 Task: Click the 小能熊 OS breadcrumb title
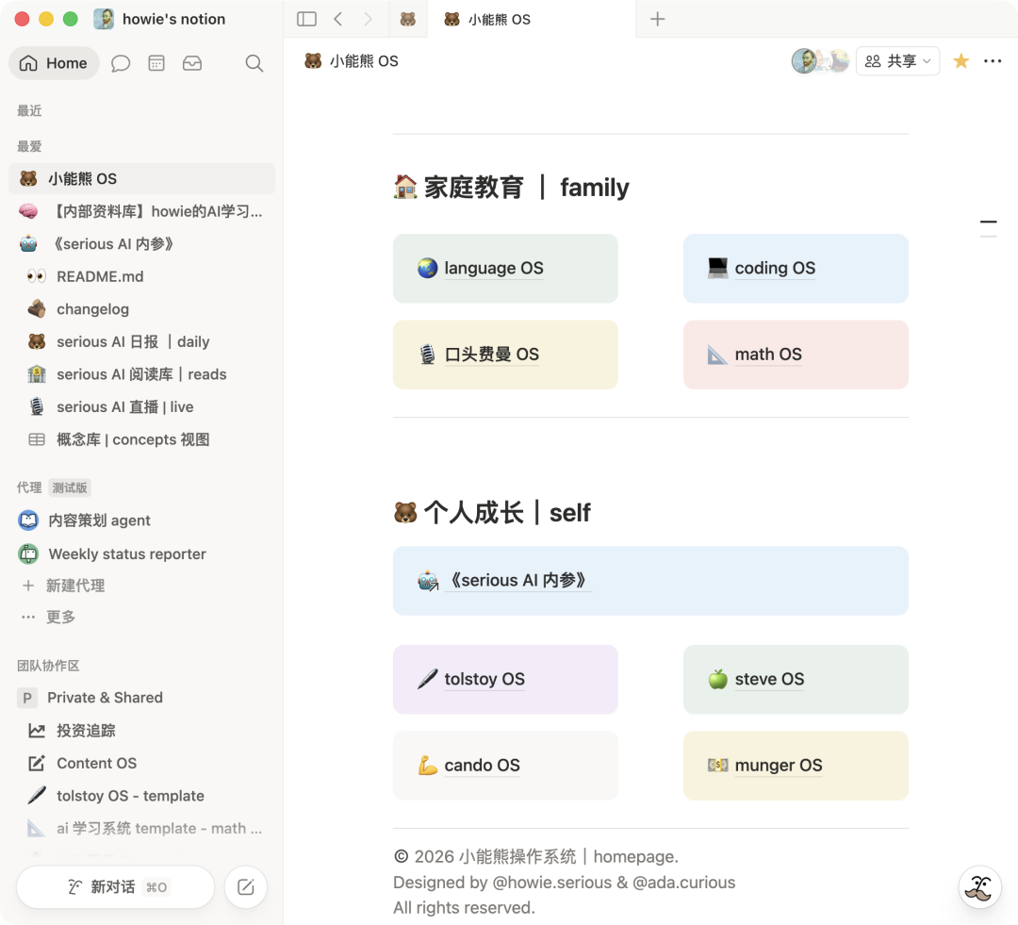tap(352, 61)
